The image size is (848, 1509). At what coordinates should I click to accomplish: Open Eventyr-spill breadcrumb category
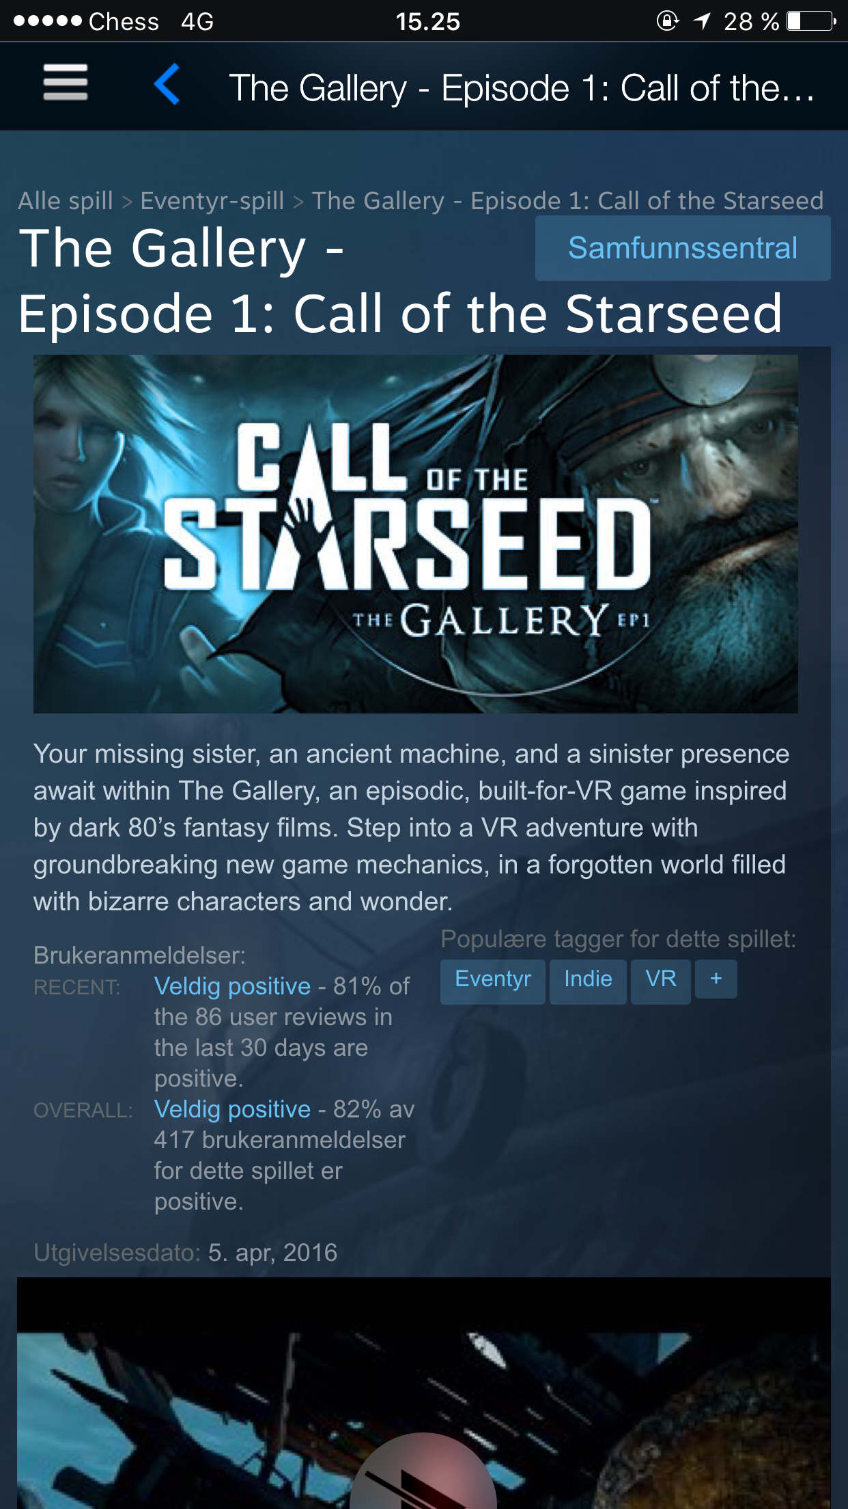click(x=212, y=201)
